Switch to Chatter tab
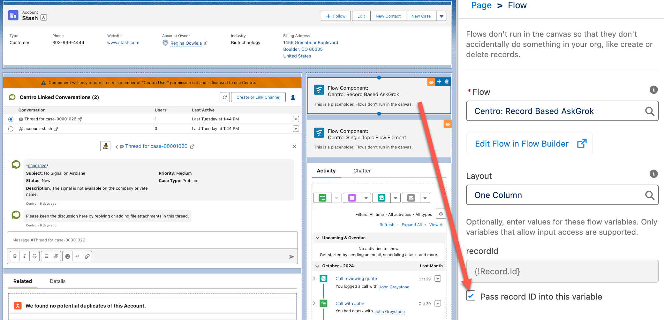 click(x=362, y=171)
